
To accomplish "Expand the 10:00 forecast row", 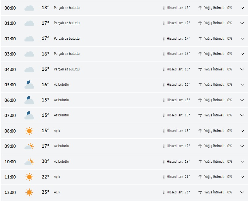I will (242, 162).
